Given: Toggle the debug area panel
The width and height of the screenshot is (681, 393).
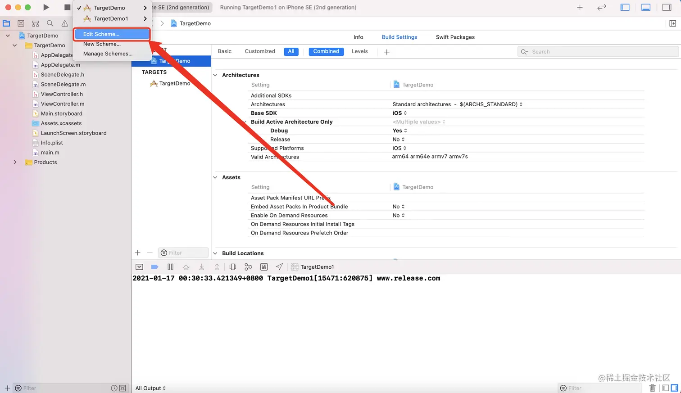Looking at the screenshot, I should pos(646,7).
